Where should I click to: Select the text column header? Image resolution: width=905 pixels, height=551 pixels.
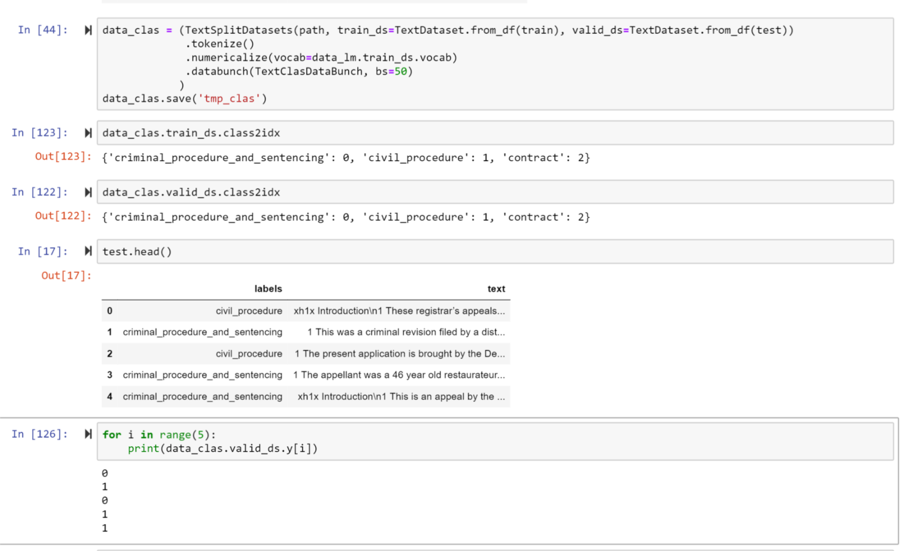pyautogui.click(x=495, y=288)
